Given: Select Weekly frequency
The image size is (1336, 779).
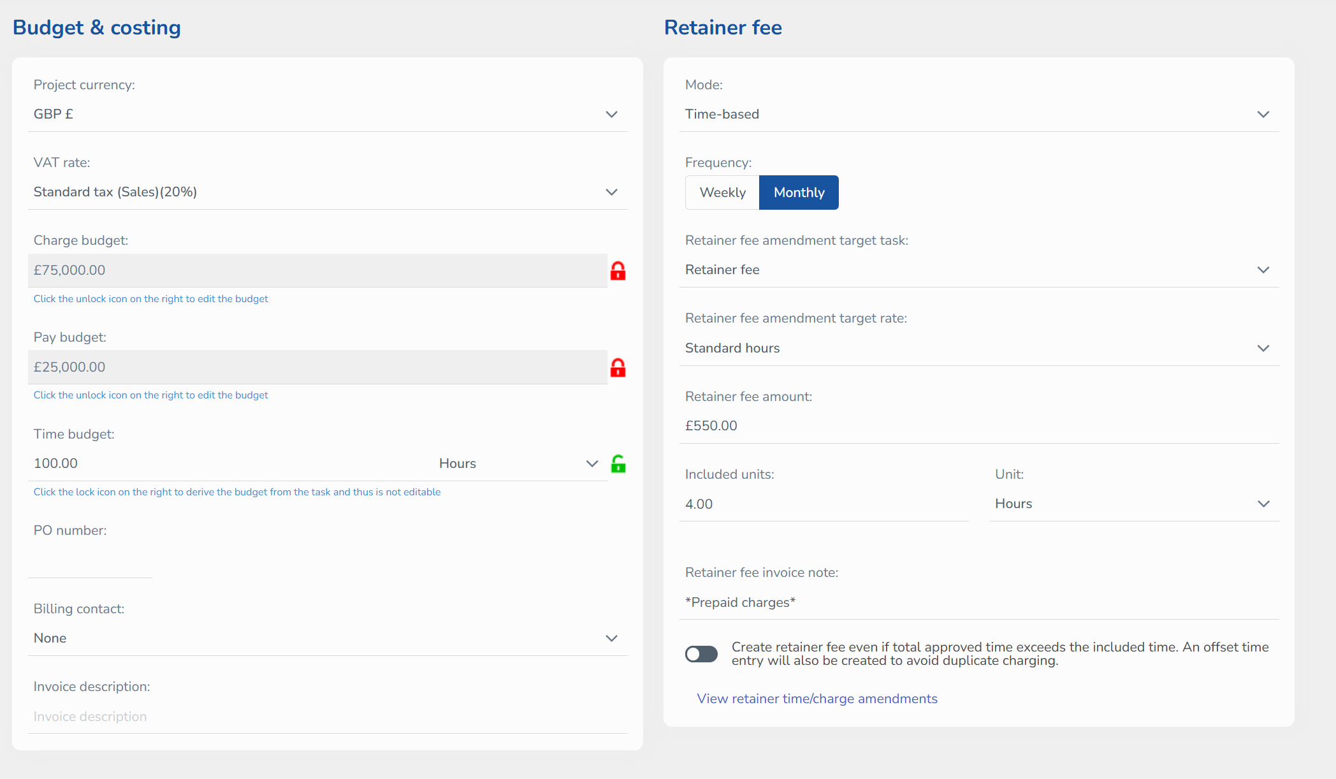Looking at the screenshot, I should point(722,193).
